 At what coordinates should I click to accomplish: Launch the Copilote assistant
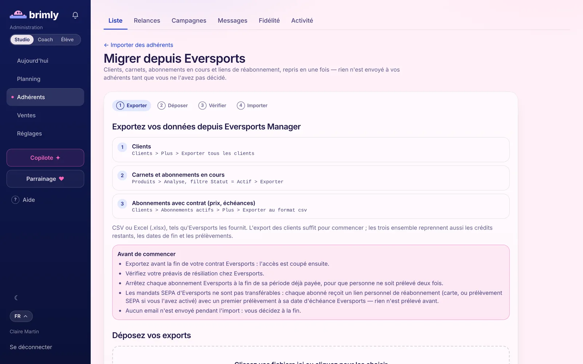(45, 158)
